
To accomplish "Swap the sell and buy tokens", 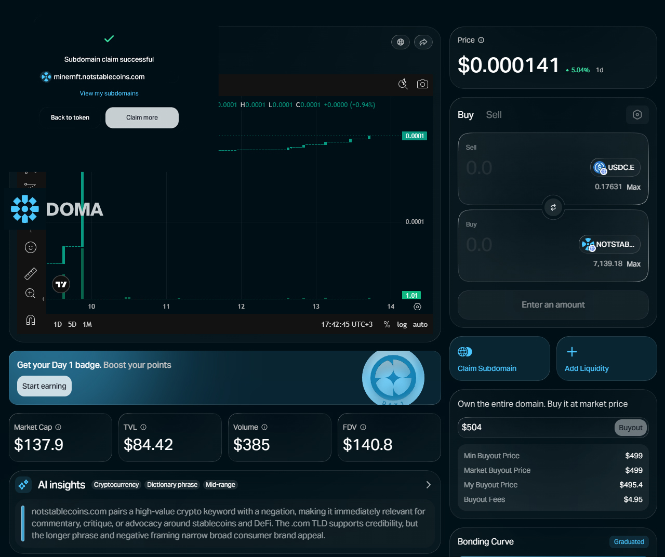I will [x=553, y=207].
